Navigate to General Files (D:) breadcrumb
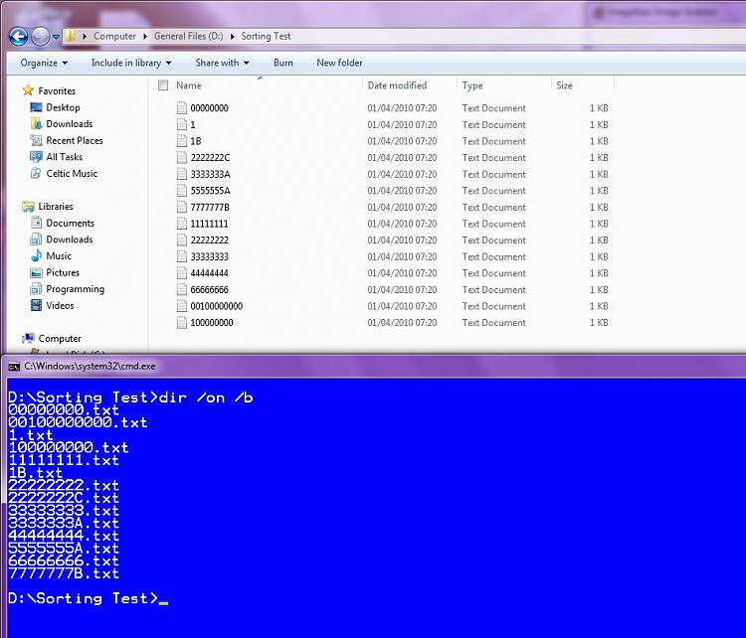 (188, 36)
